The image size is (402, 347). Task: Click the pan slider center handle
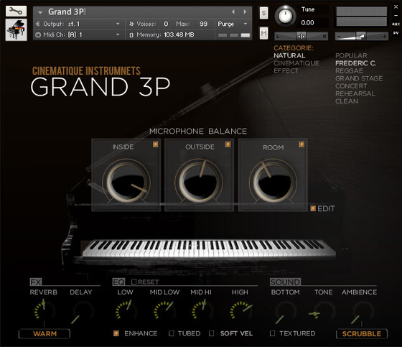[301, 36]
